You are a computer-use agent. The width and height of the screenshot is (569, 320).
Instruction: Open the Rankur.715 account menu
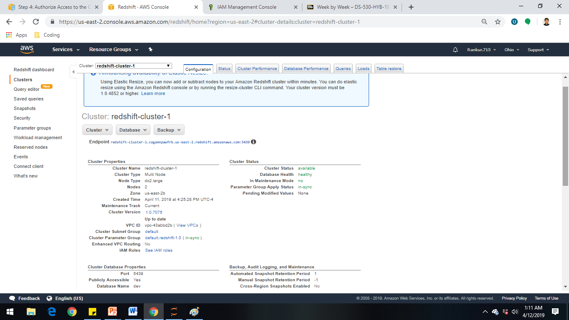[x=482, y=50]
